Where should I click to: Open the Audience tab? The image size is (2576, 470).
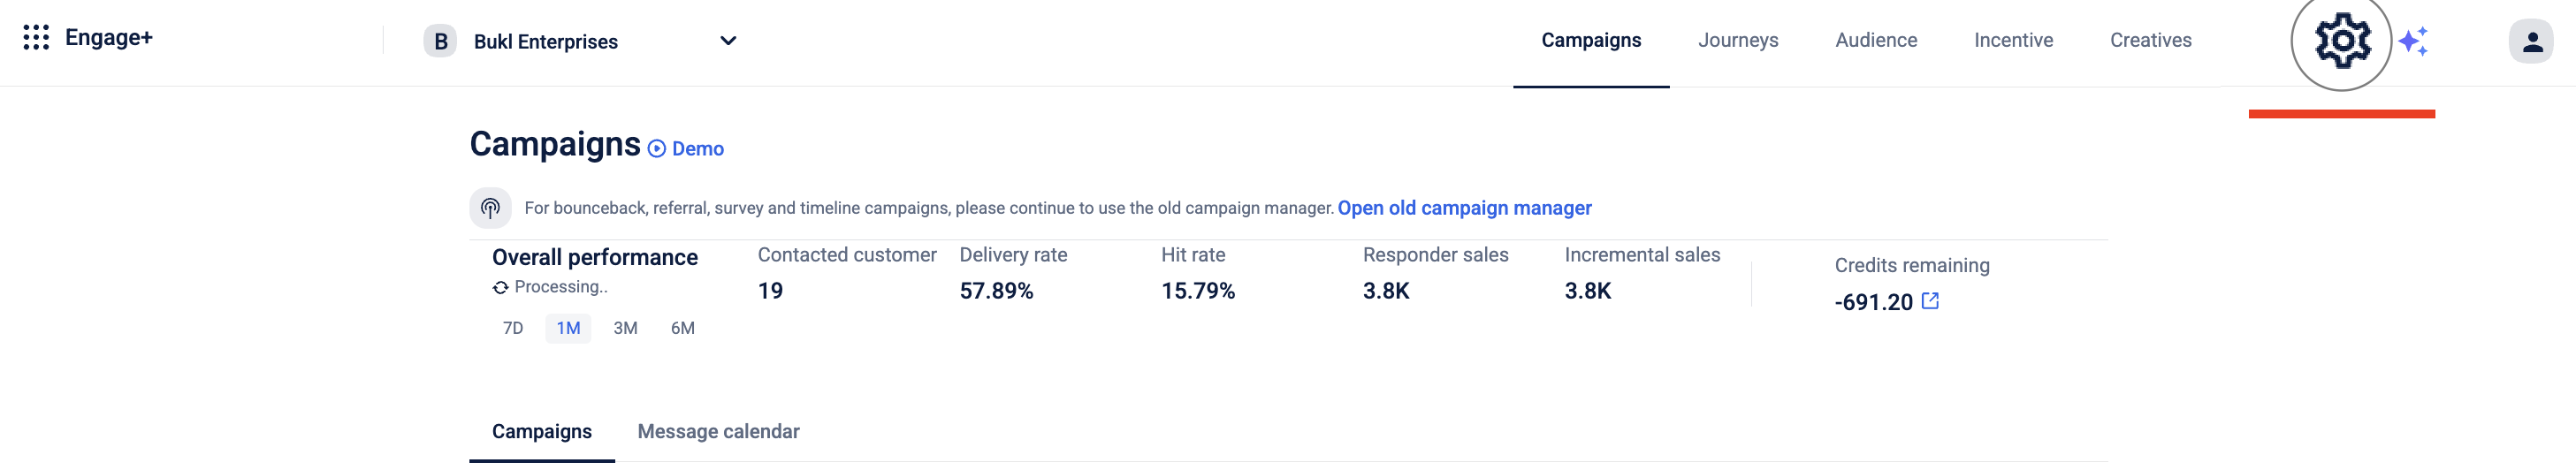[x=1876, y=40]
